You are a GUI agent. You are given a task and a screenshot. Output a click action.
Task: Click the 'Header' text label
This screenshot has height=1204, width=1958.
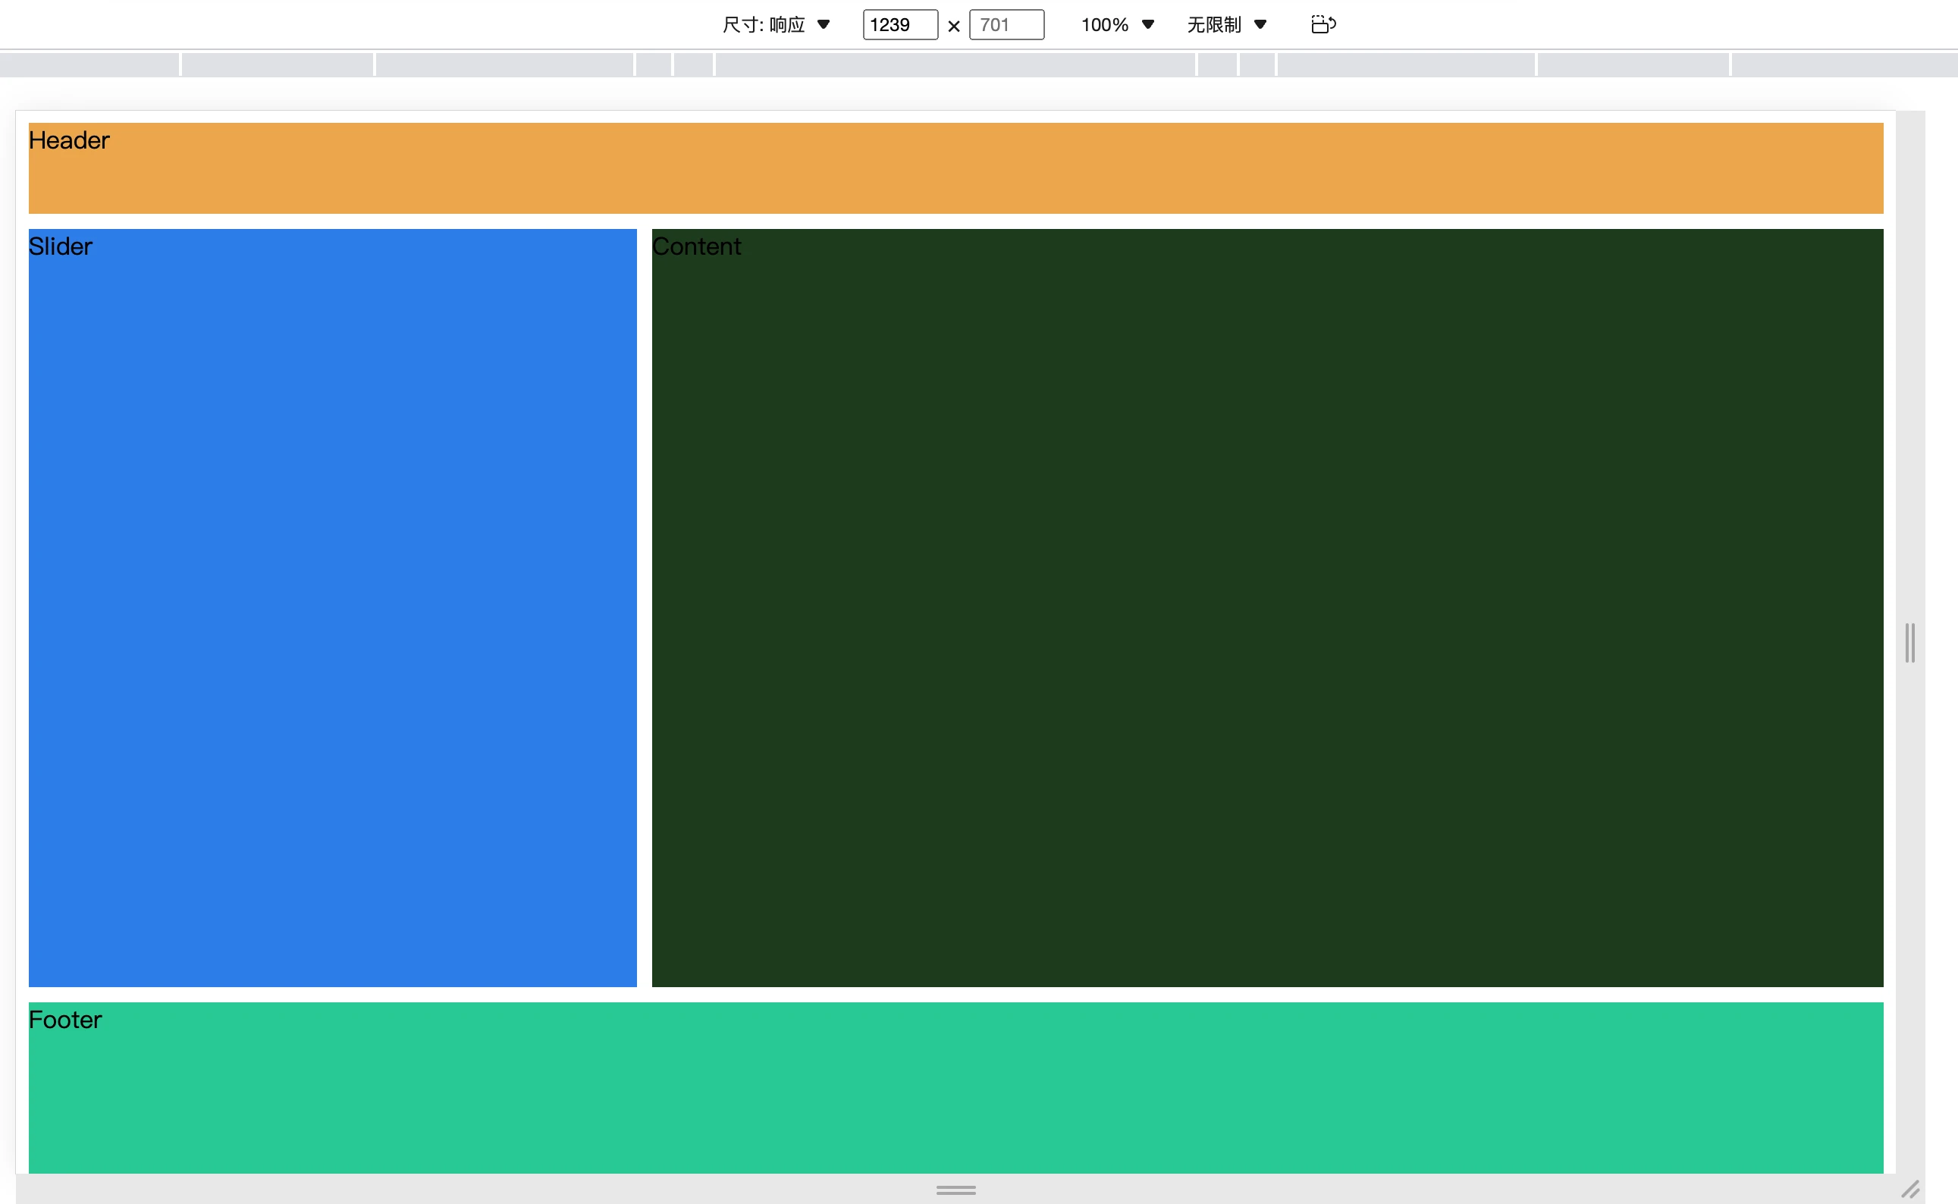coord(68,140)
